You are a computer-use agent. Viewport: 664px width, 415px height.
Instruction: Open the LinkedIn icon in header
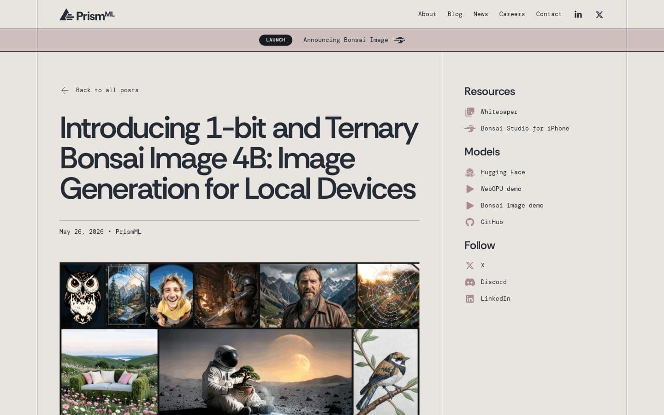click(x=578, y=14)
